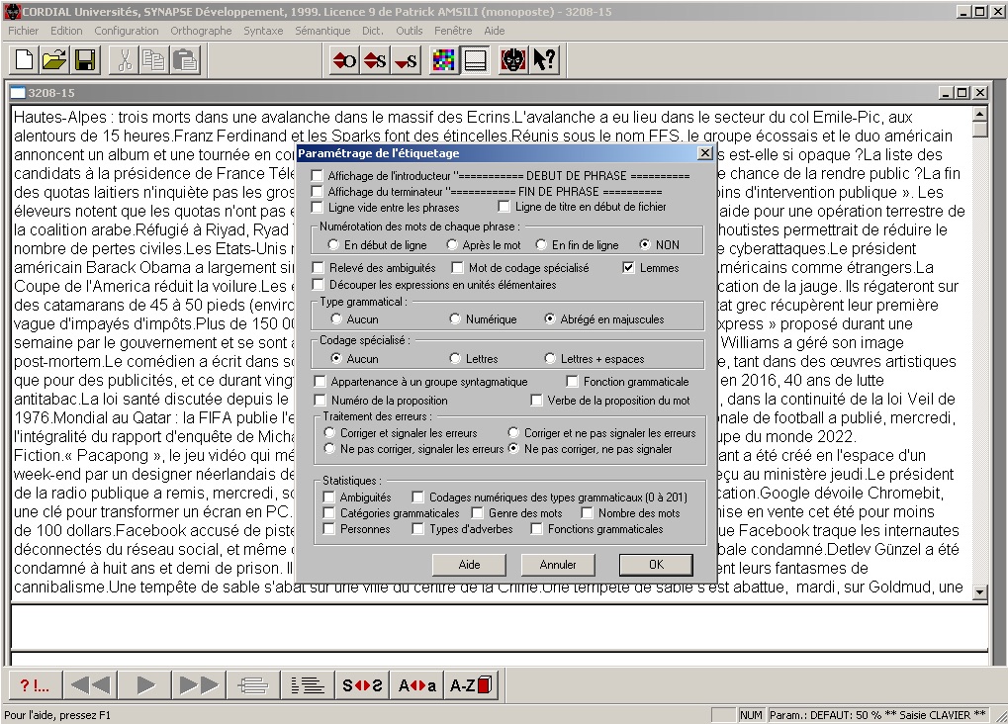Select numbering En fin de ligne
This screenshot has height=724, width=1008.
(x=541, y=244)
